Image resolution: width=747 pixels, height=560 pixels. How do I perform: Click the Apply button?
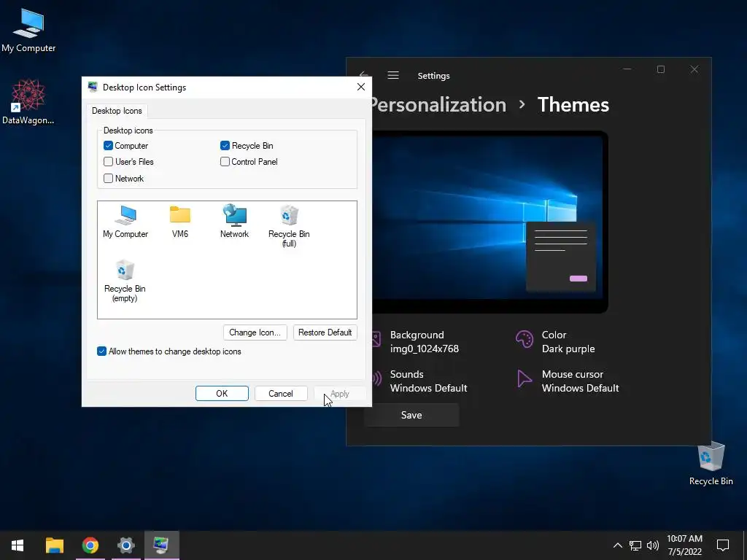[340, 393]
